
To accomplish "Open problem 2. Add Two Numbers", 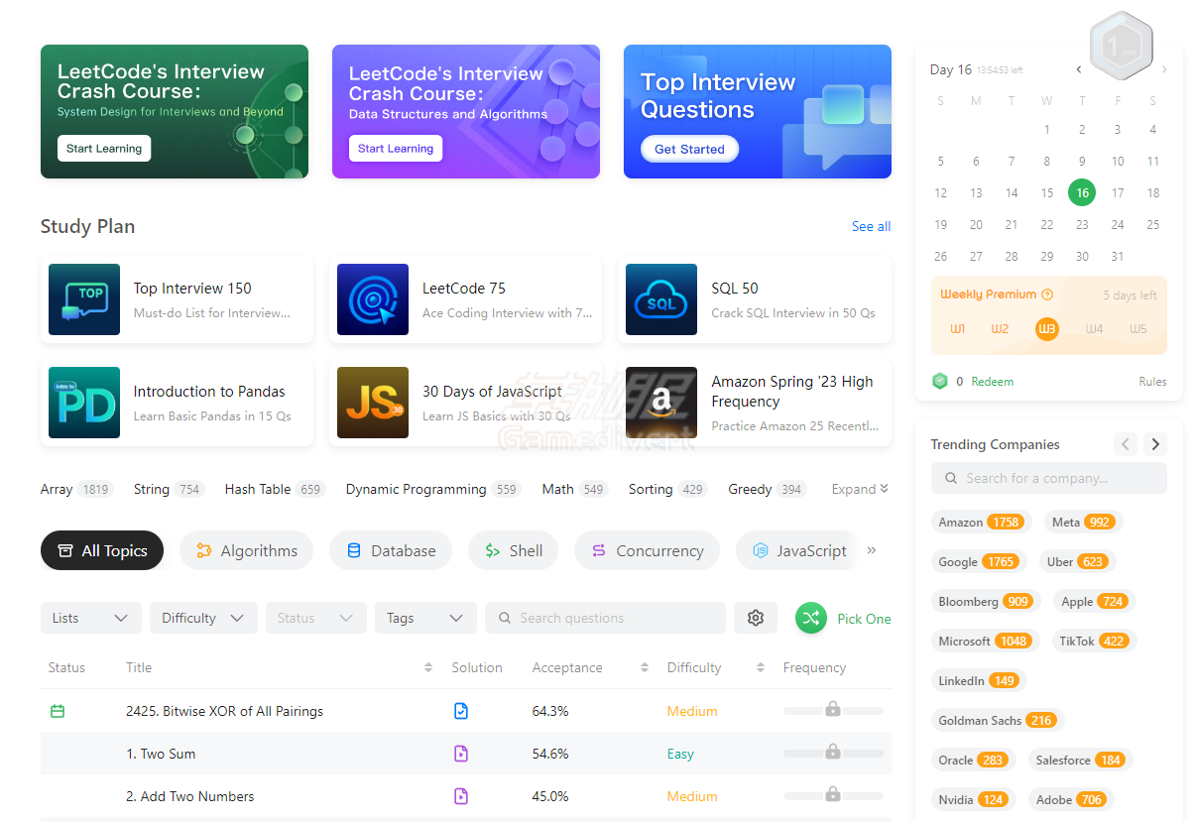I will 190,796.
